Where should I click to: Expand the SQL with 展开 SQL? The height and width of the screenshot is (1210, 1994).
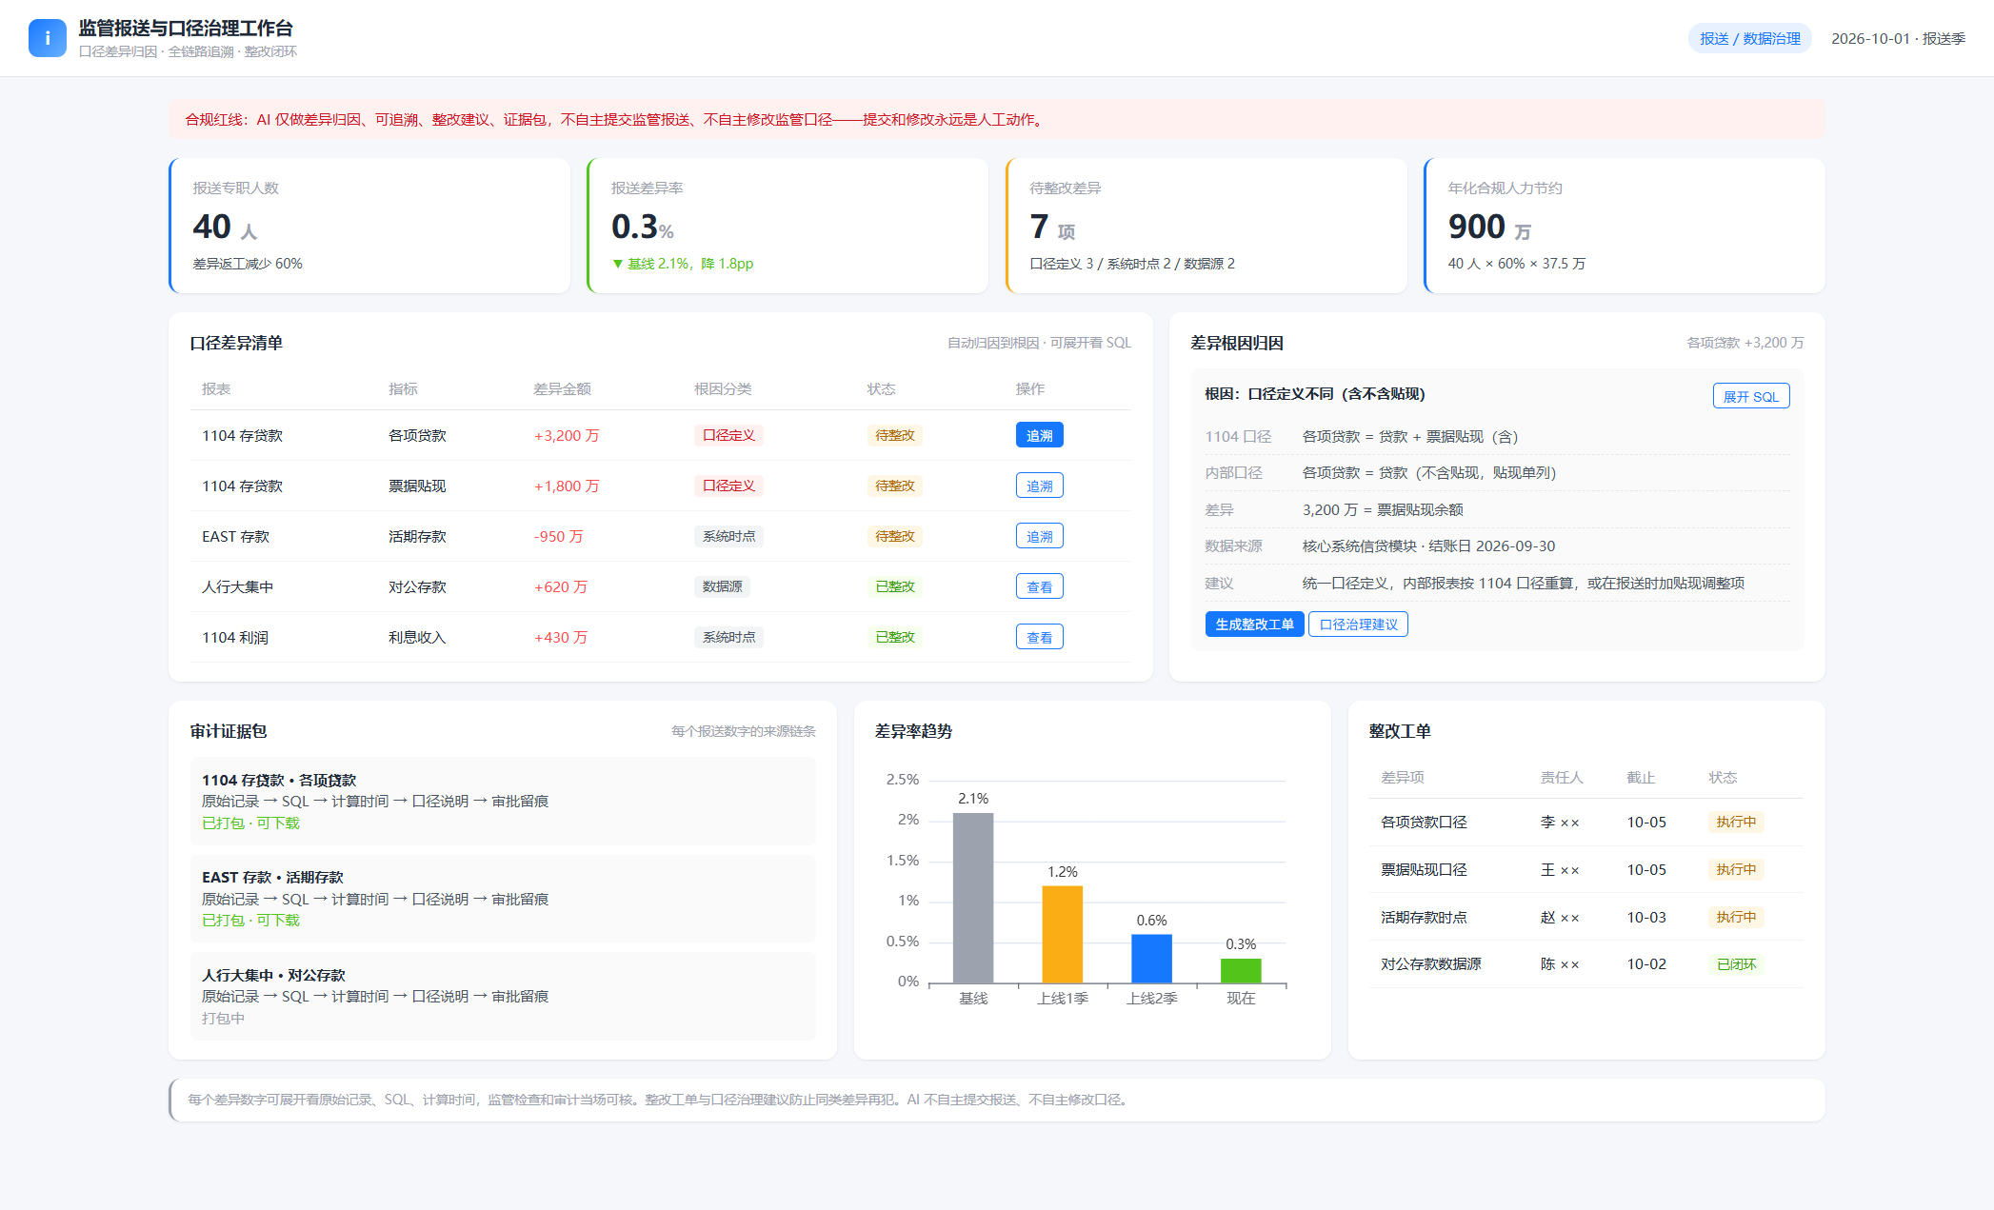(1750, 396)
